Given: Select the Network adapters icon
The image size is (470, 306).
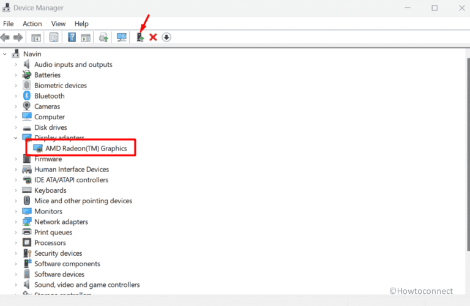Looking at the screenshot, I should point(27,222).
